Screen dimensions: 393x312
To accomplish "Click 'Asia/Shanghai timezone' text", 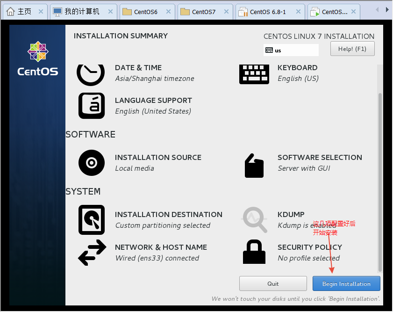I will (x=155, y=79).
